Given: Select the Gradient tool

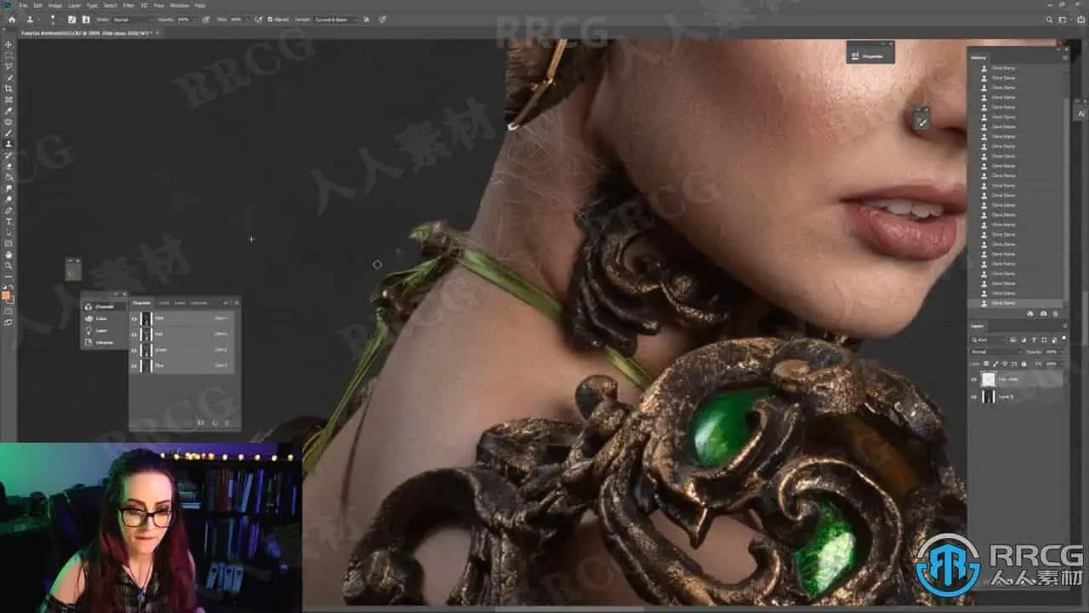Looking at the screenshot, I should pyautogui.click(x=9, y=177).
